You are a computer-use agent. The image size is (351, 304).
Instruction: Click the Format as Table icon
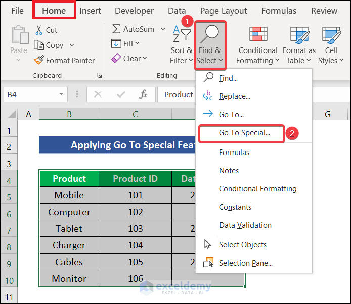(299, 35)
